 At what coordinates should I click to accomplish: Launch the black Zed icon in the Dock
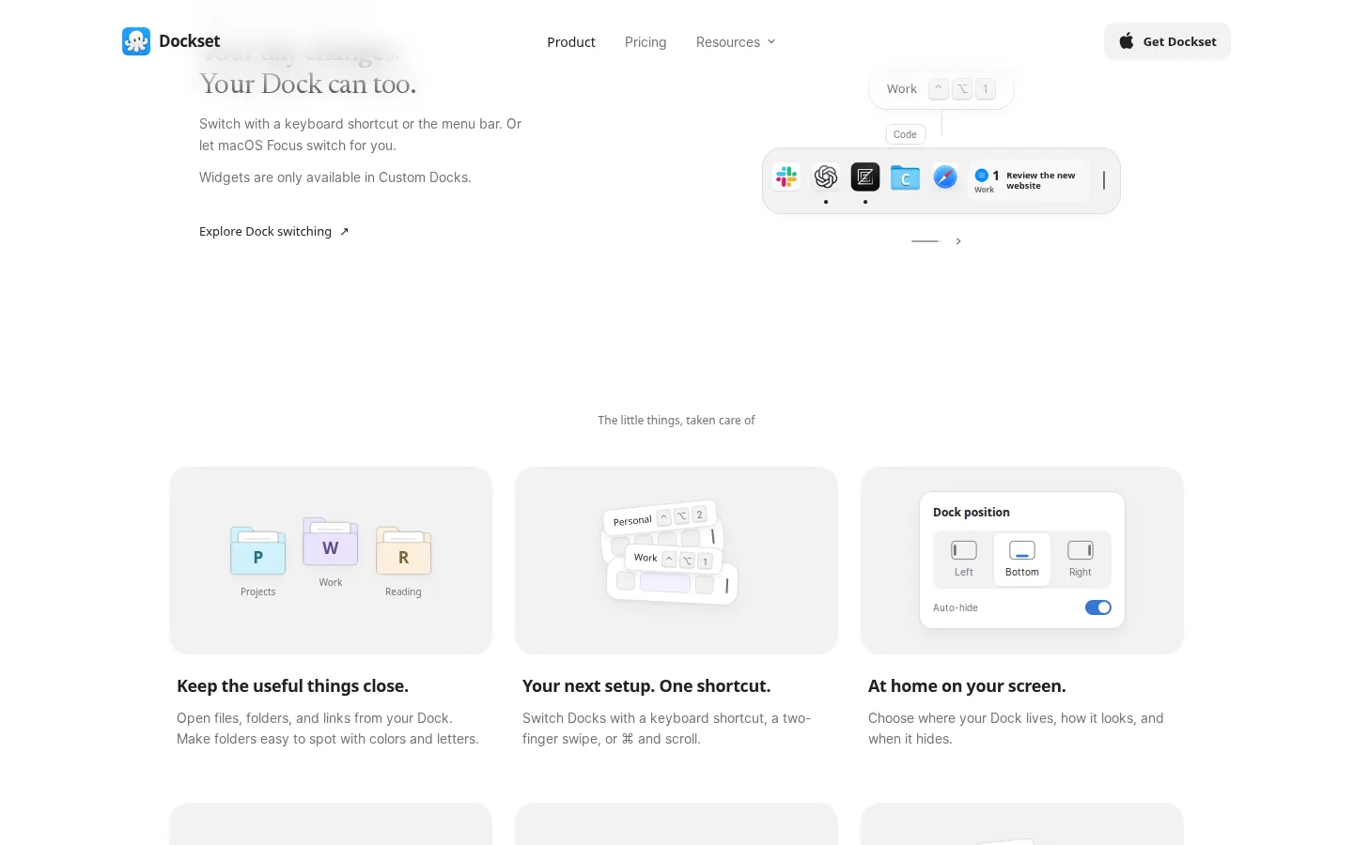(x=865, y=177)
